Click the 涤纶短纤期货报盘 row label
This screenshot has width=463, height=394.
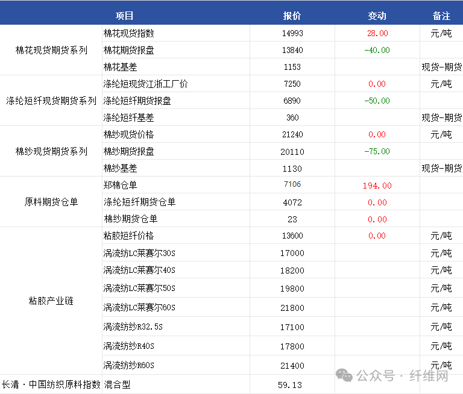pyautogui.click(x=137, y=101)
